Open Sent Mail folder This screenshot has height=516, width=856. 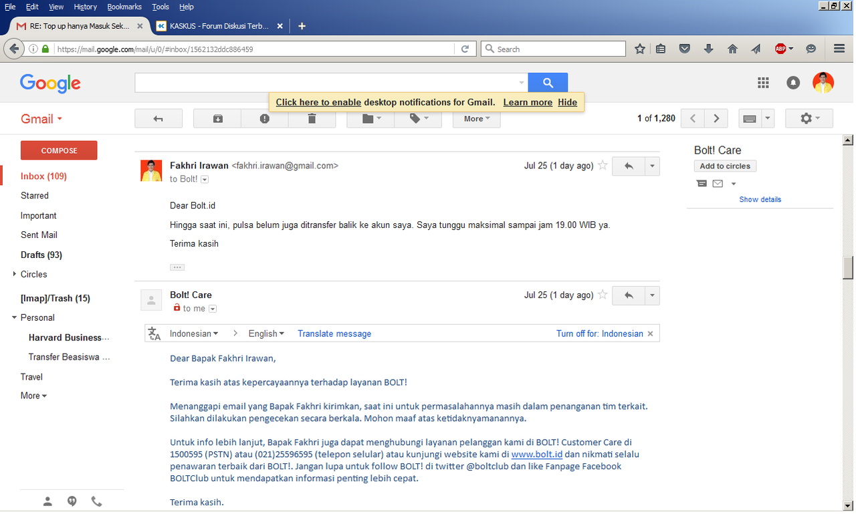39,235
